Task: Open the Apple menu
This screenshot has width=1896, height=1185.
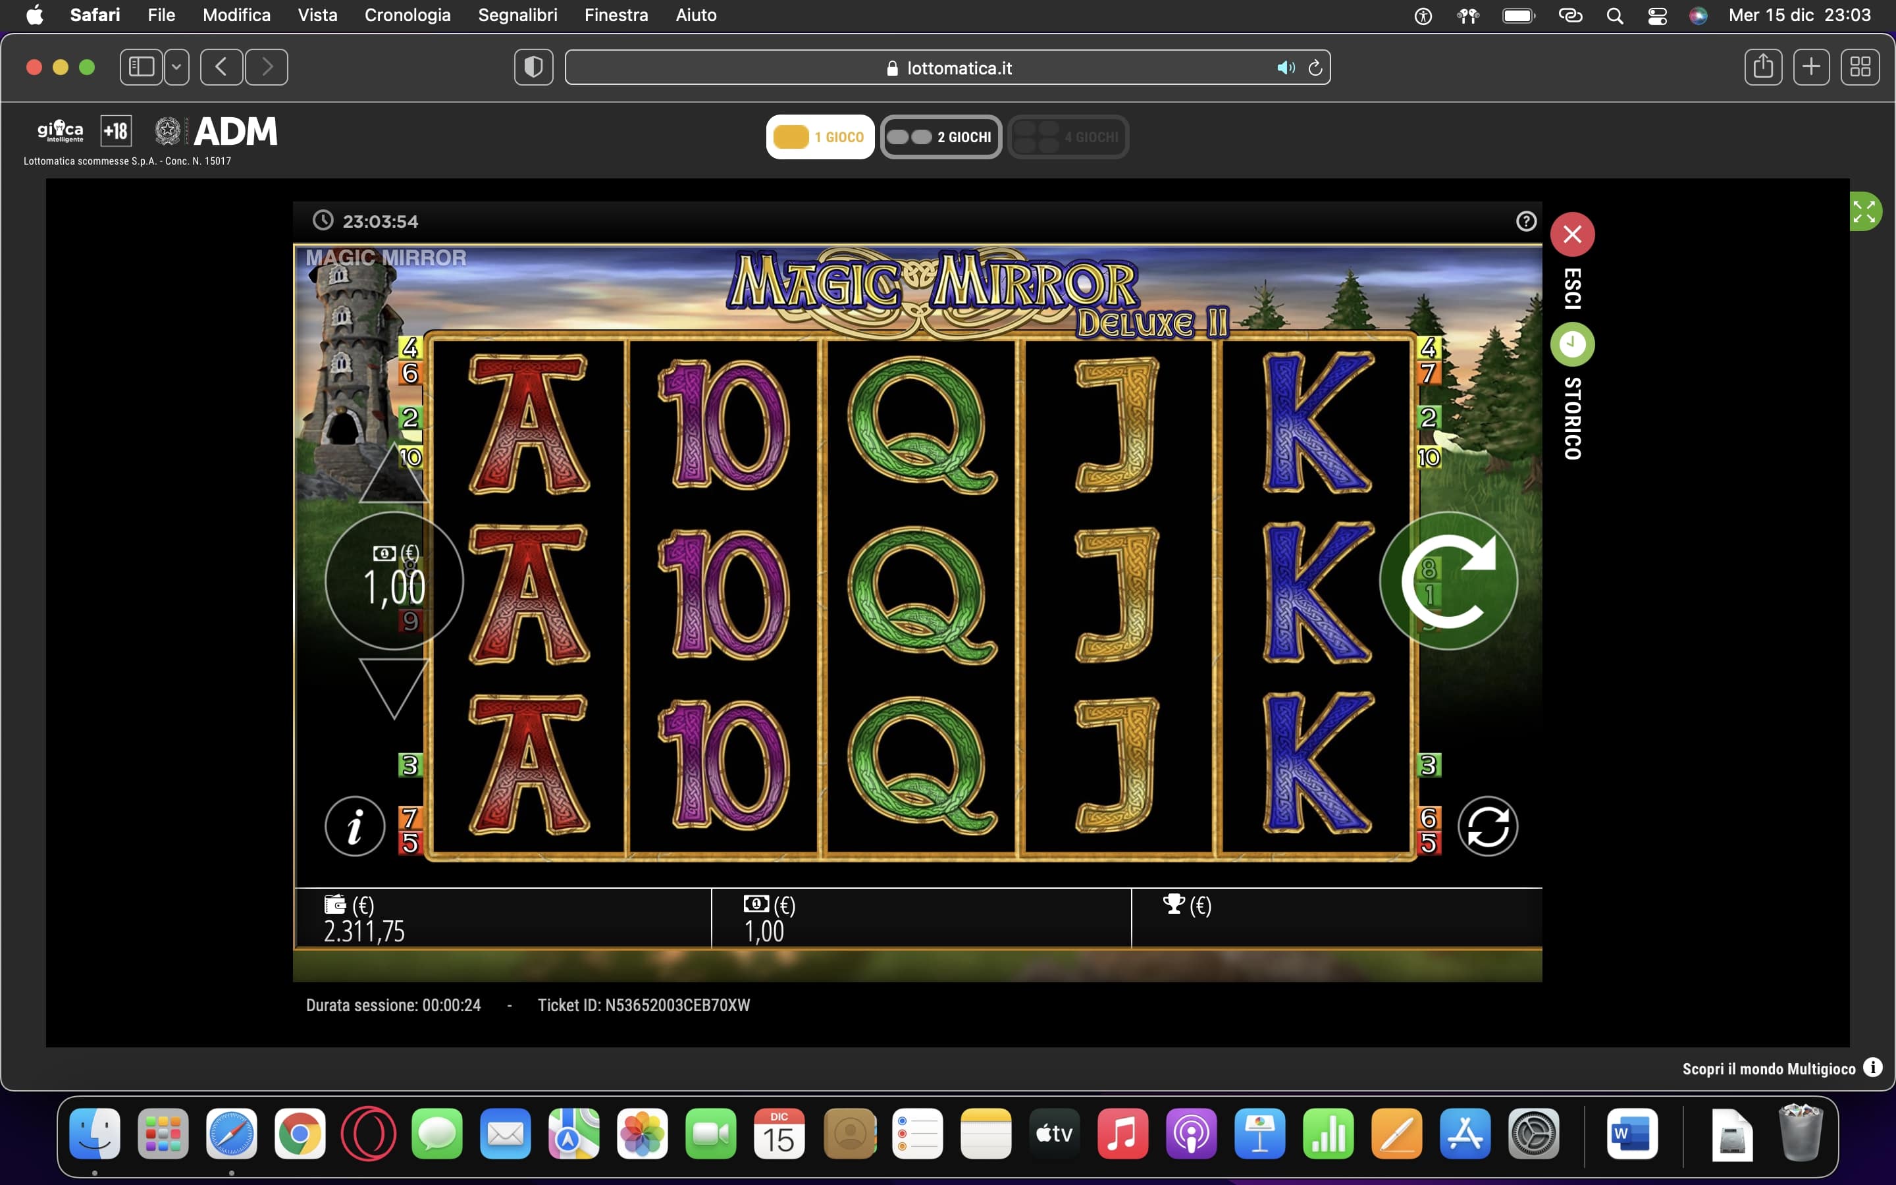Action: click(x=34, y=15)
